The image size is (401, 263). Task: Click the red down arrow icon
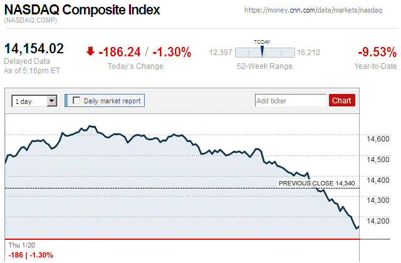91,52
